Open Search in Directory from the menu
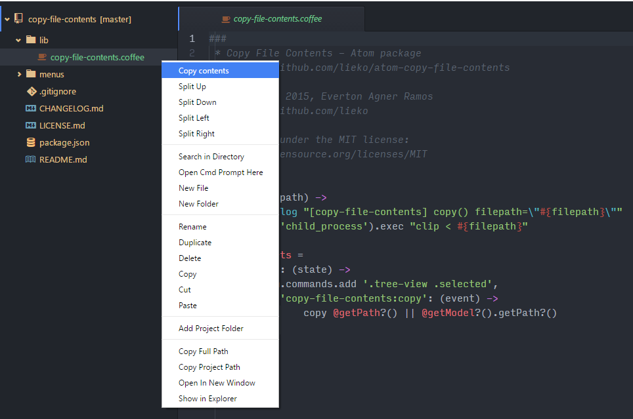This screenshot has height=419, width=633. pos(220,157)
